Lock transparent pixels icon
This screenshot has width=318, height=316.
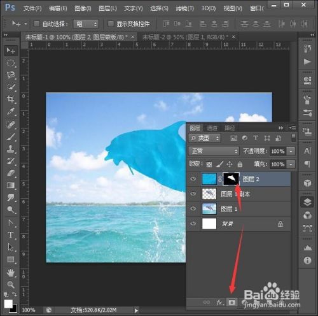[x=209, y=164]
